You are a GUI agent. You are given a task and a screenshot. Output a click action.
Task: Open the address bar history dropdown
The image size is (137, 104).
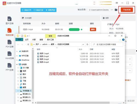pos(83,44)
